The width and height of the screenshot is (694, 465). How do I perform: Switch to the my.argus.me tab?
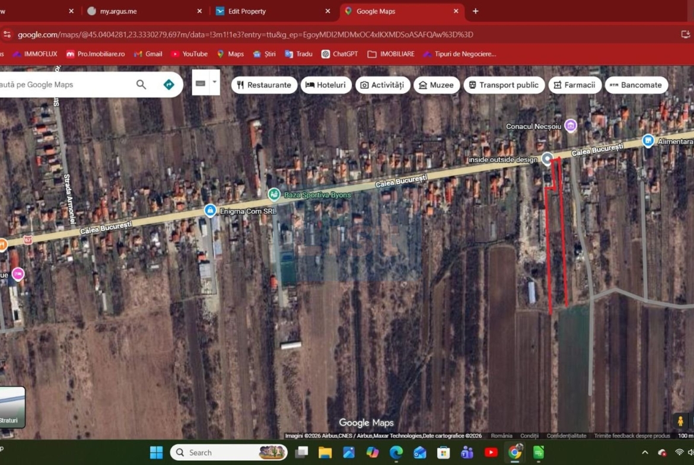pos(118,11)
